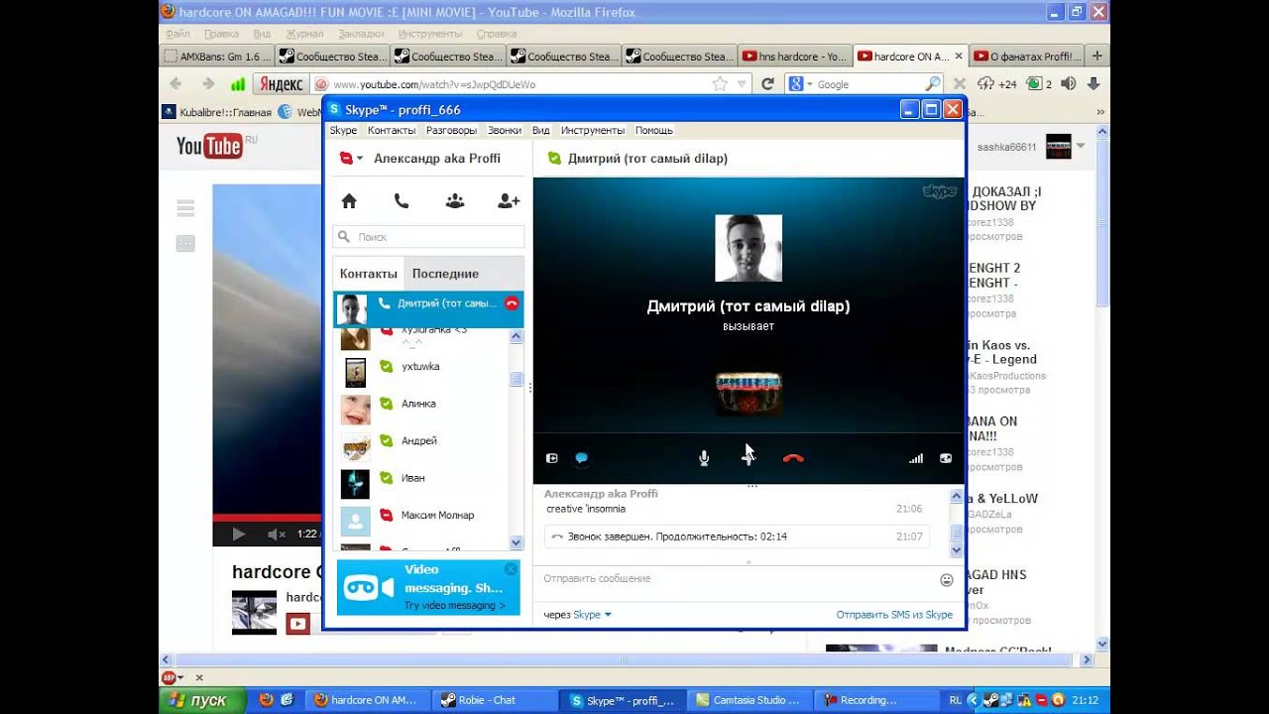Play the YouTube video
The width and height of the screenshot is (1269, 714).
(239, 535)
